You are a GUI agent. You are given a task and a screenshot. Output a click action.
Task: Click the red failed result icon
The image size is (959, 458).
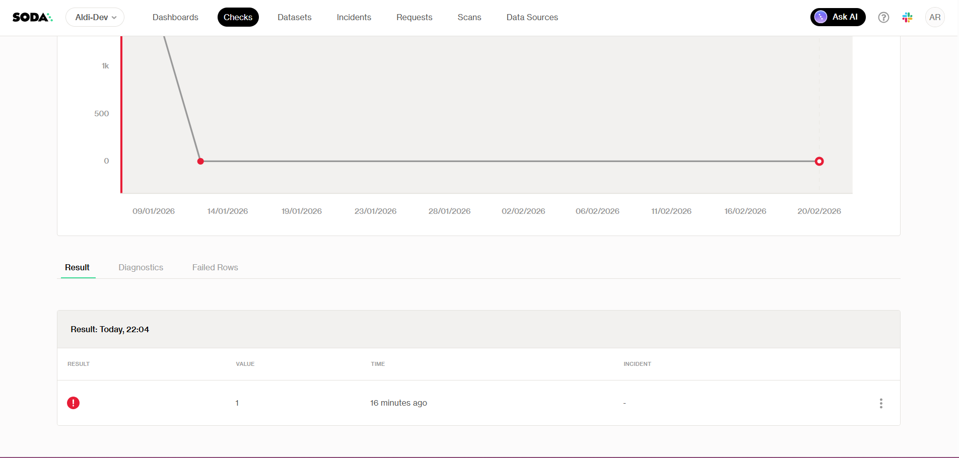pyautogui.click(x=73, y=403)
